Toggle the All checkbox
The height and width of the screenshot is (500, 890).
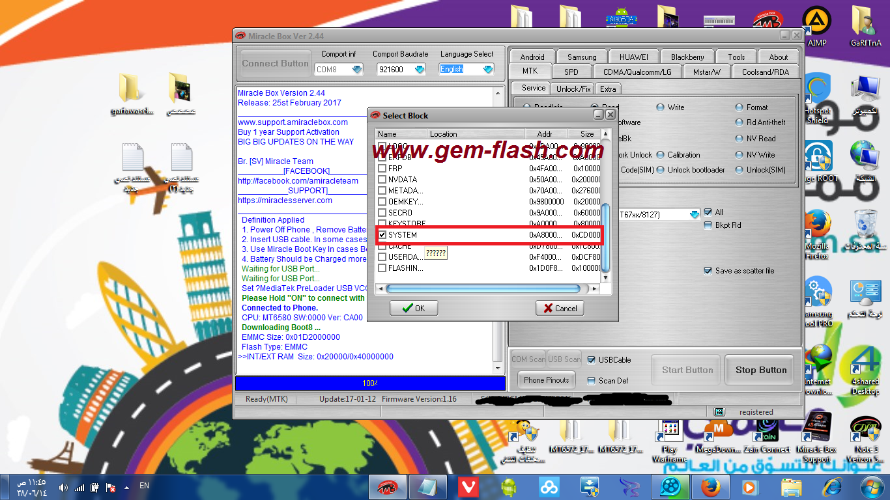point(708,212)
